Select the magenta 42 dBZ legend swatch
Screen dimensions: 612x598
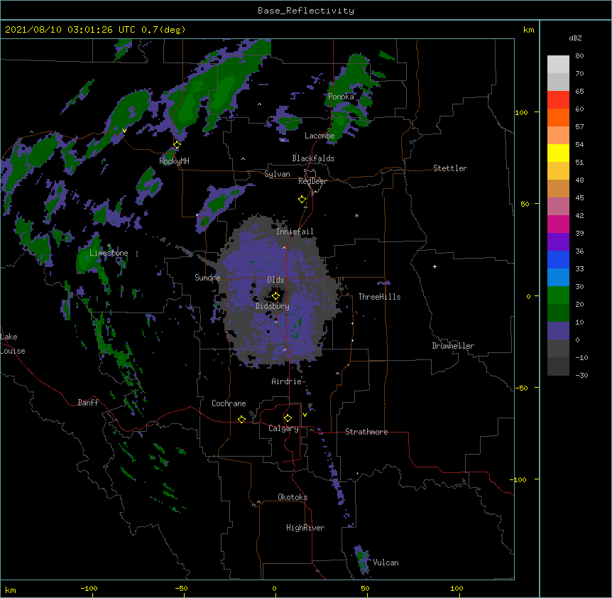click(558, 224)
